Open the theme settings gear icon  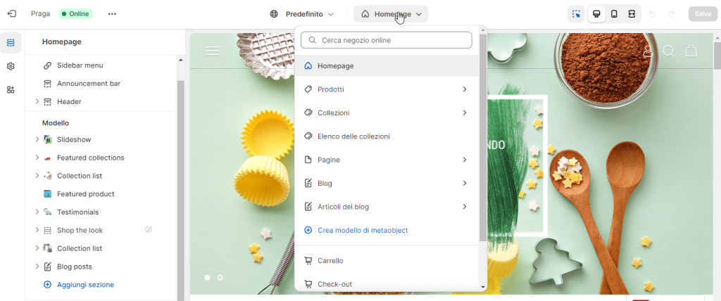[x=11, y=66]
